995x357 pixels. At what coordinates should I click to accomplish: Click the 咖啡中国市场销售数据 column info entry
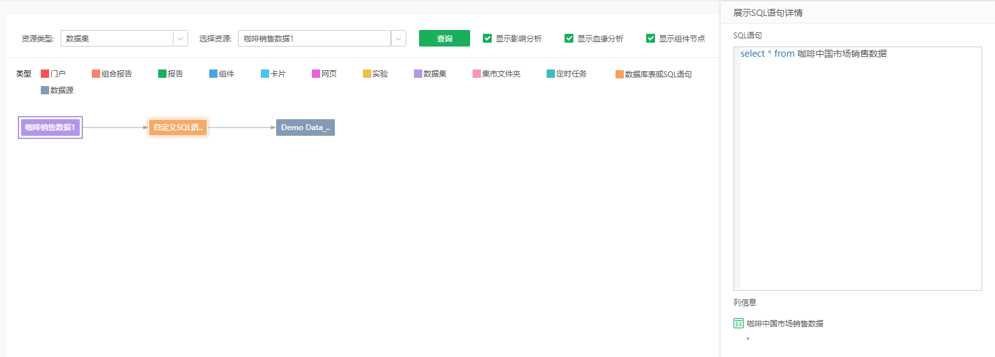(x=785, y=324)
